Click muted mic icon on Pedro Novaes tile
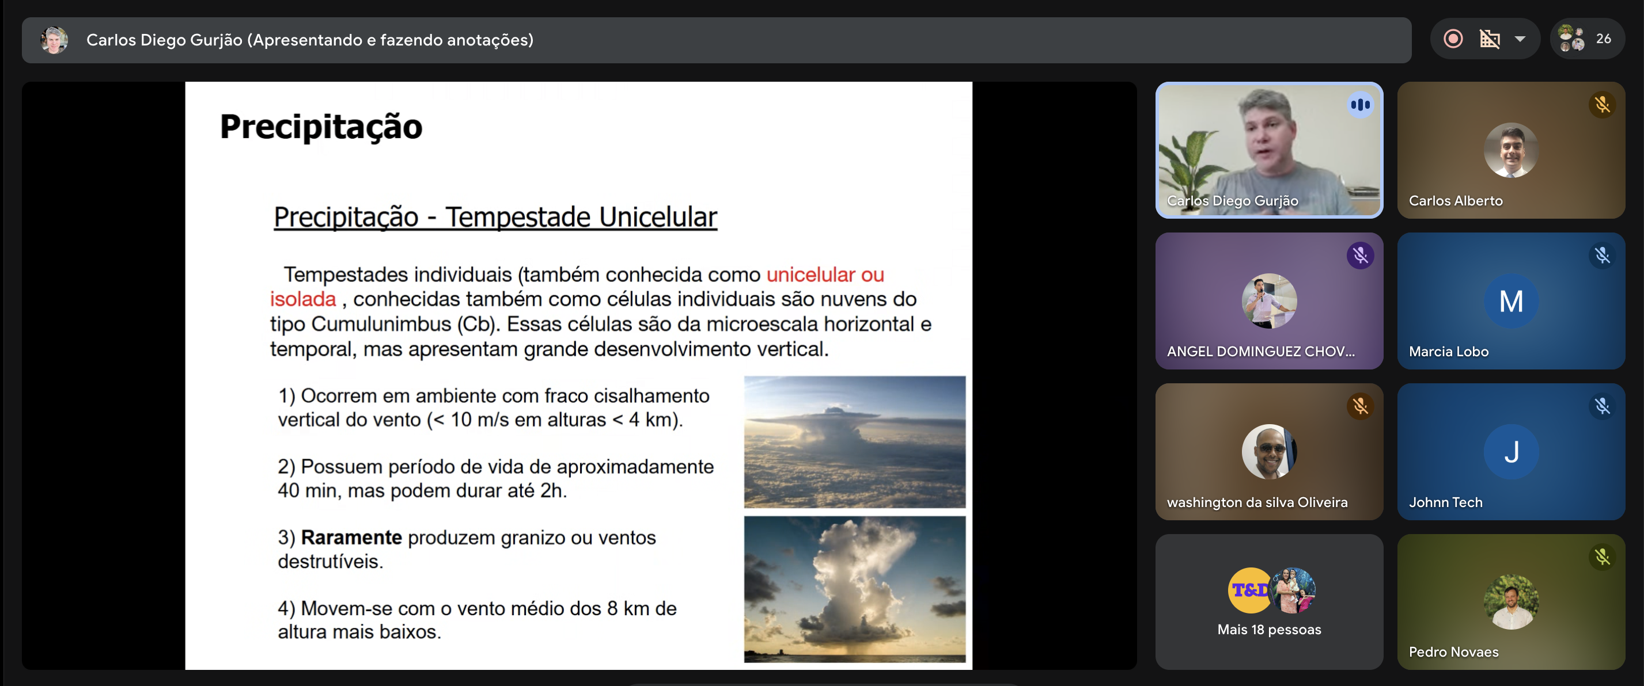Viewport: 1644px width, 686px height. (x=1602, y=557)
